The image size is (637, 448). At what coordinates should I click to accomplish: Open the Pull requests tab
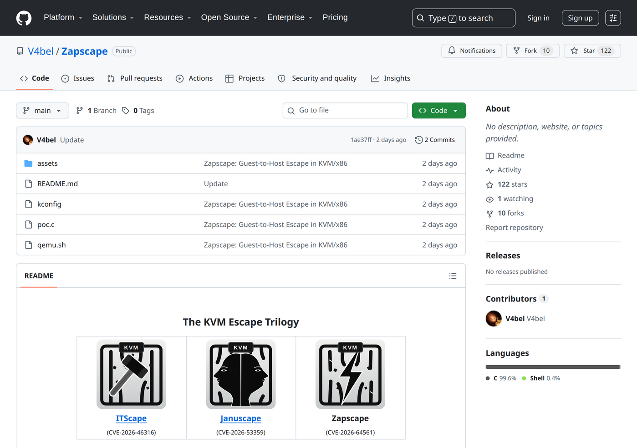pos(135,78)
